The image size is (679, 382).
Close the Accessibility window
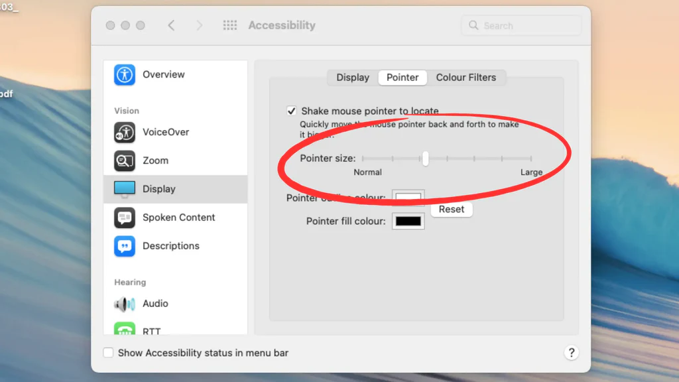tap(111, 26)
